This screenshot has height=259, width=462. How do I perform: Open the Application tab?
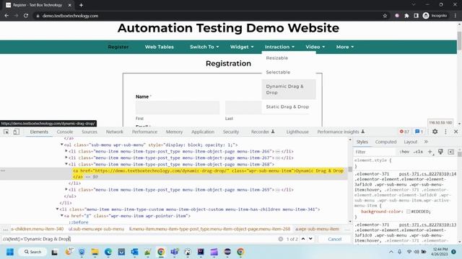203,132
